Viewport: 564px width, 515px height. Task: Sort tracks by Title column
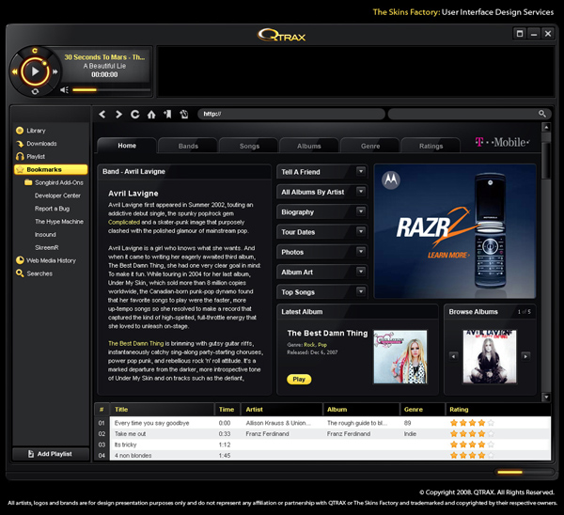pyautogui.click(x=162, y=409)
